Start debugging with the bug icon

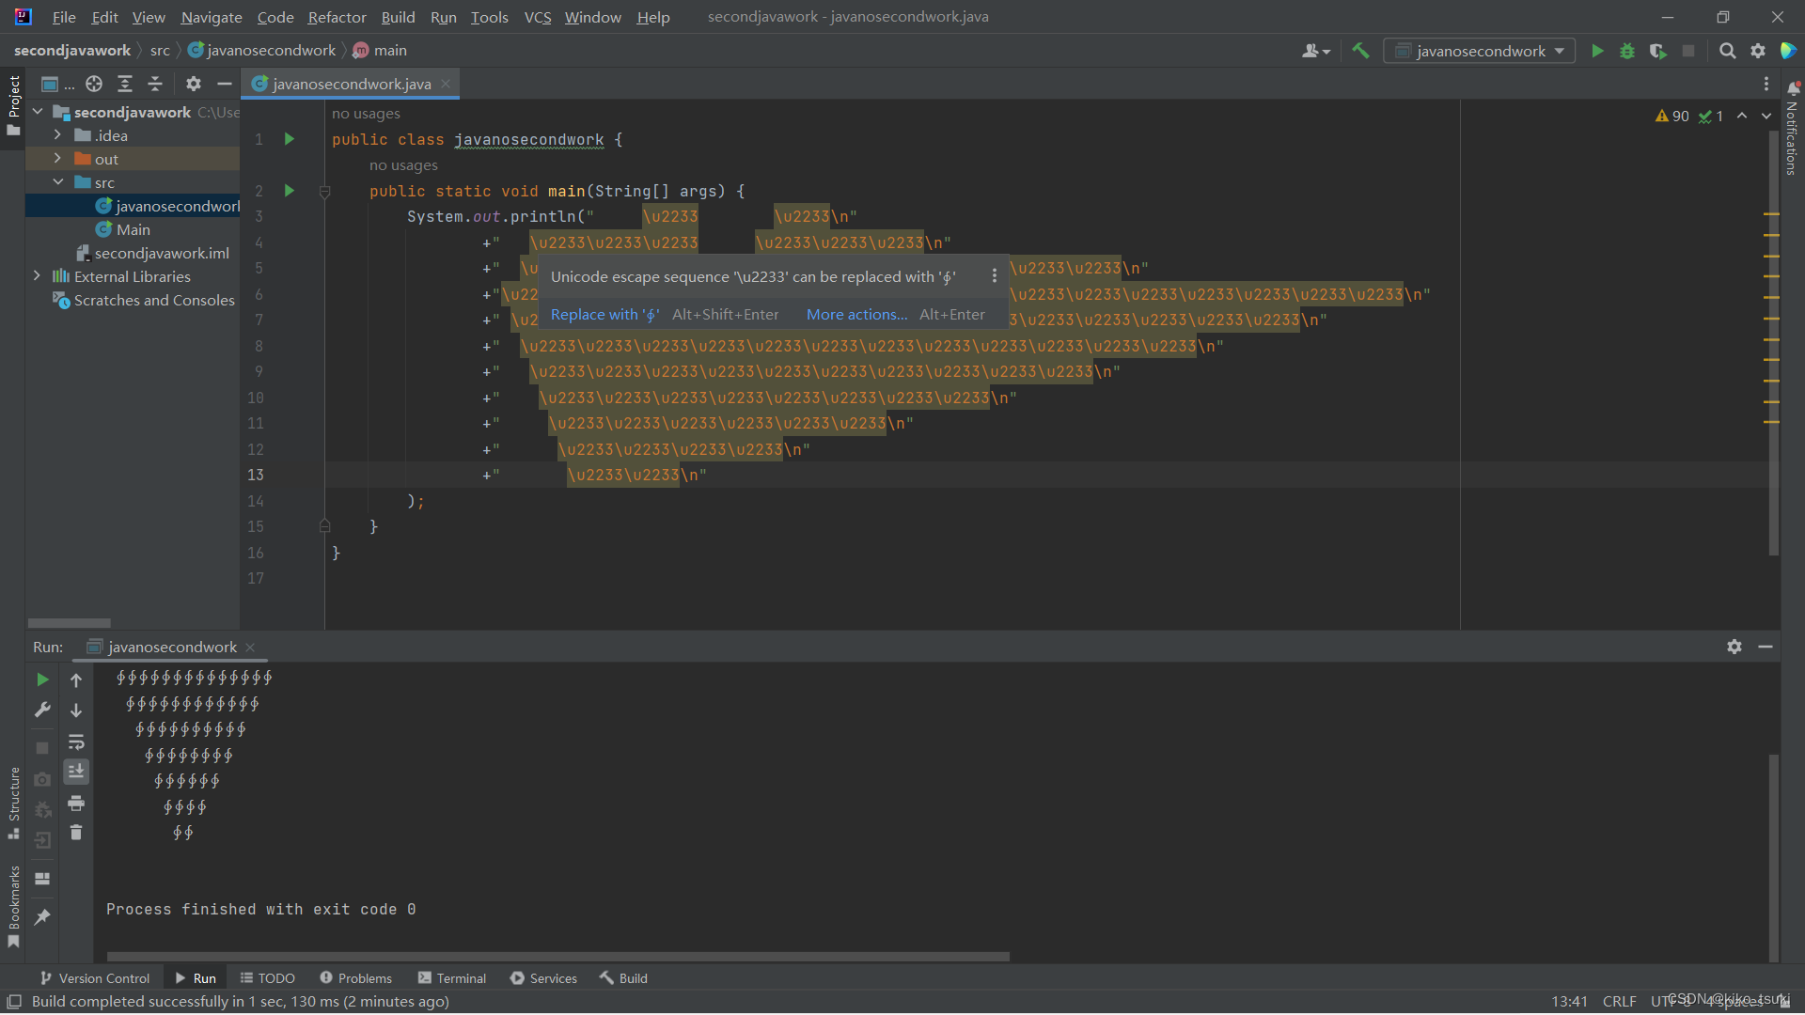(x=1627, y=51)
